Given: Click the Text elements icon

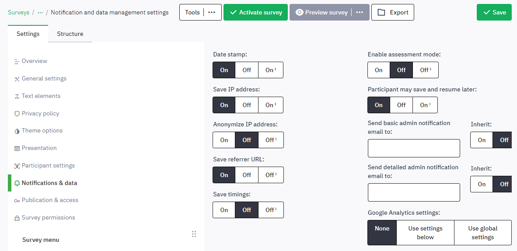Looking at the screenshot, I should coord(17,96).
